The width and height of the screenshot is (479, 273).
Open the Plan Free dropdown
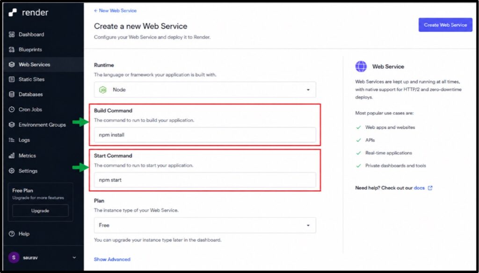pyautogui.click(x=205, y=225)
